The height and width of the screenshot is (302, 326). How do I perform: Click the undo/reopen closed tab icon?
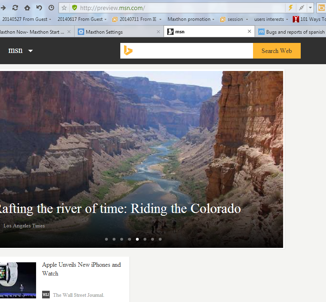39,8
